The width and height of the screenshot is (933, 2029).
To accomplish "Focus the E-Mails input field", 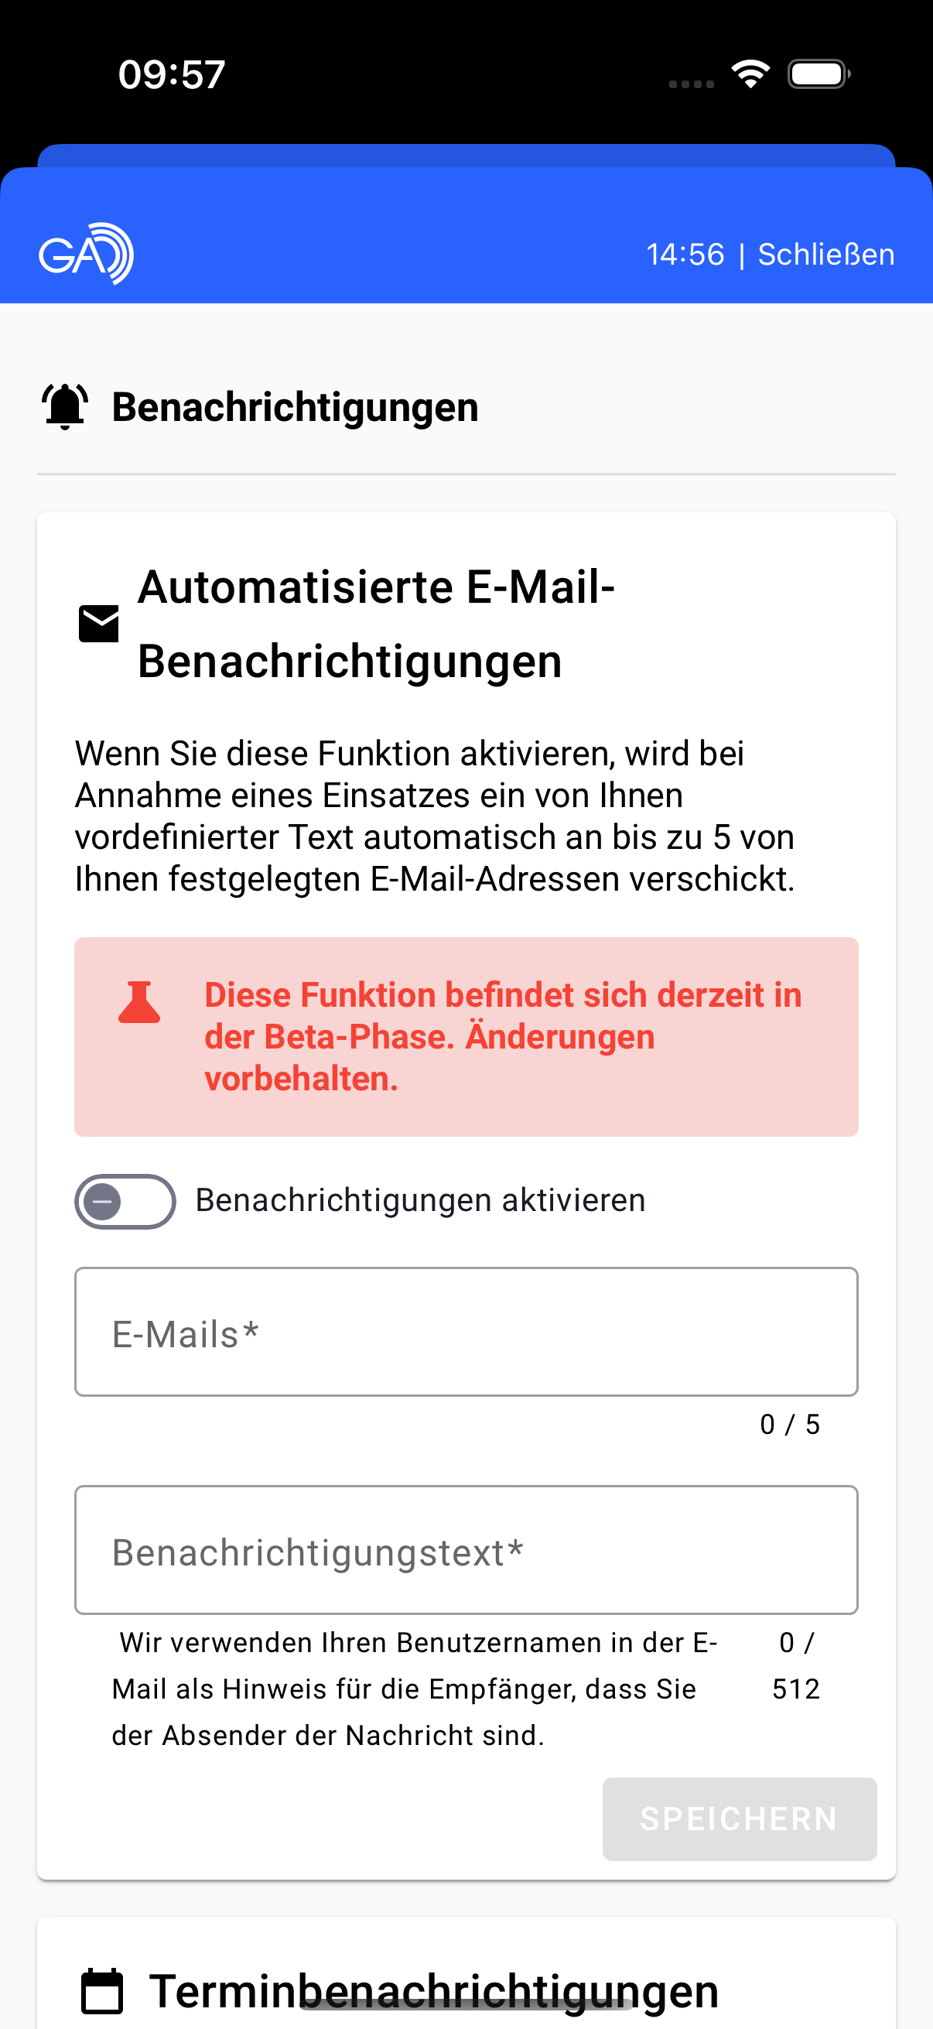I will coord(466,1332).
